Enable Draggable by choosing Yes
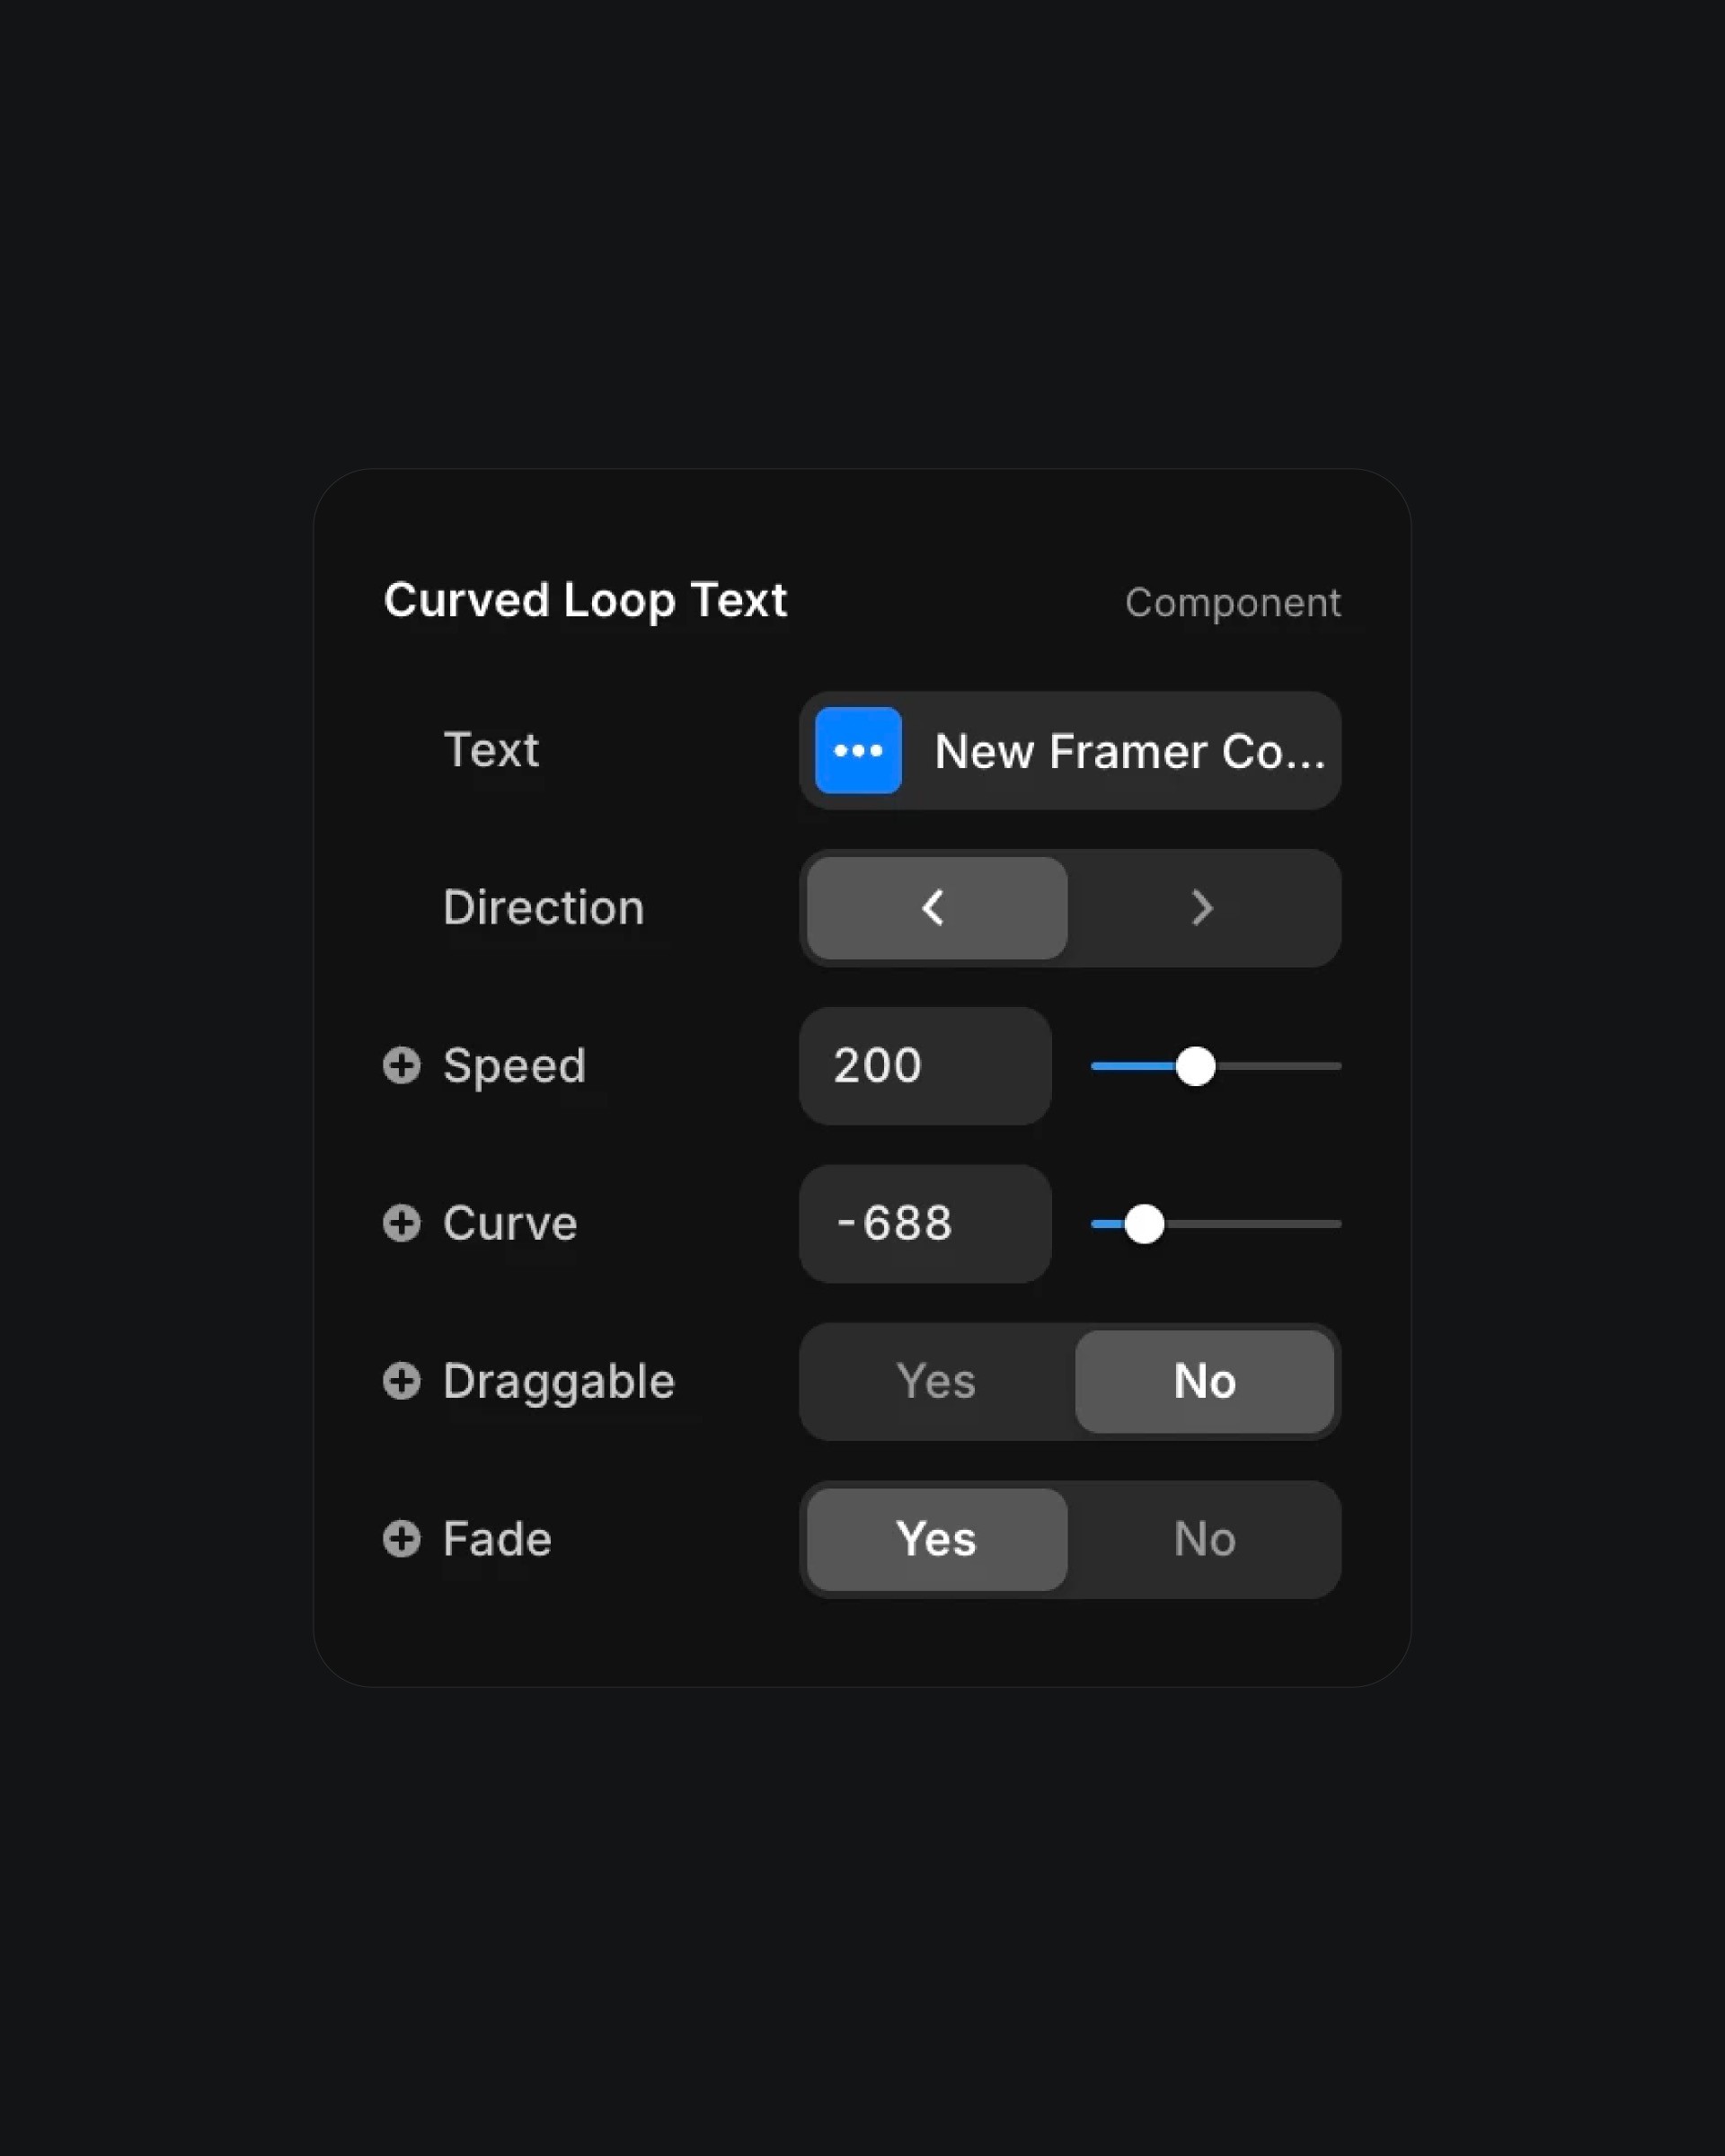 click(937, 1381)
